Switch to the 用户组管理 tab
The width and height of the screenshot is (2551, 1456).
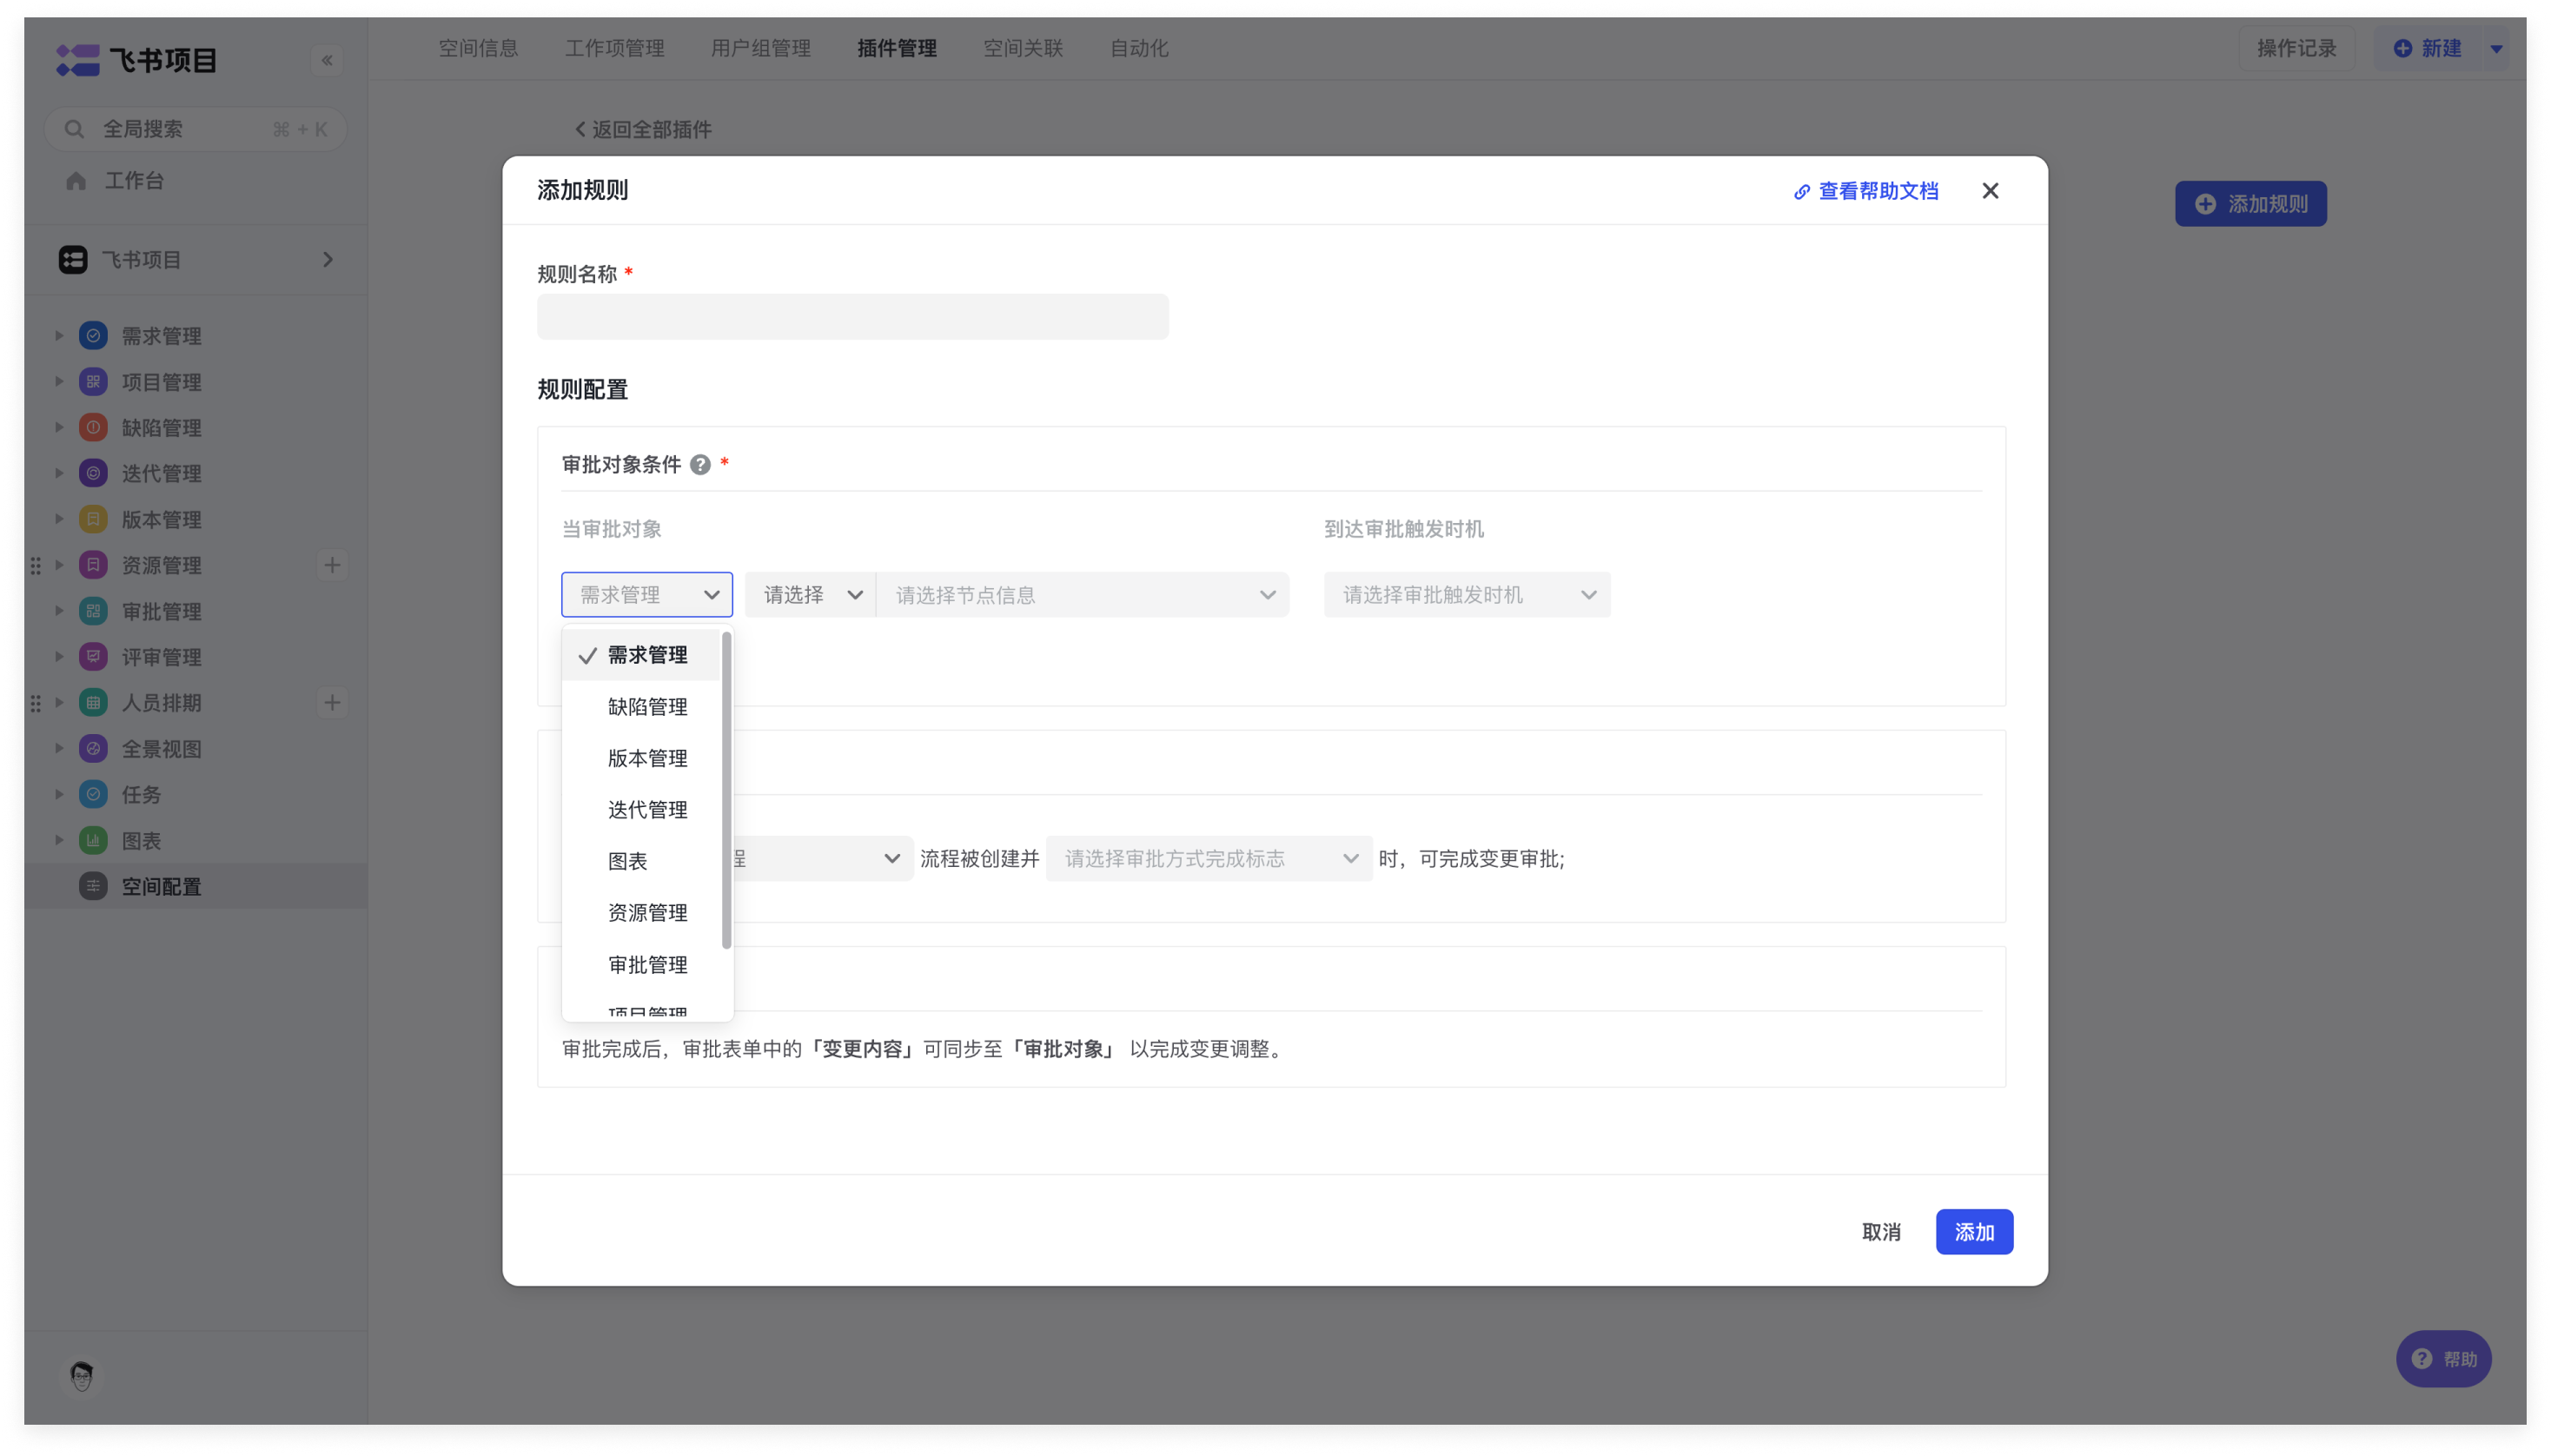[x=760, y=48]
